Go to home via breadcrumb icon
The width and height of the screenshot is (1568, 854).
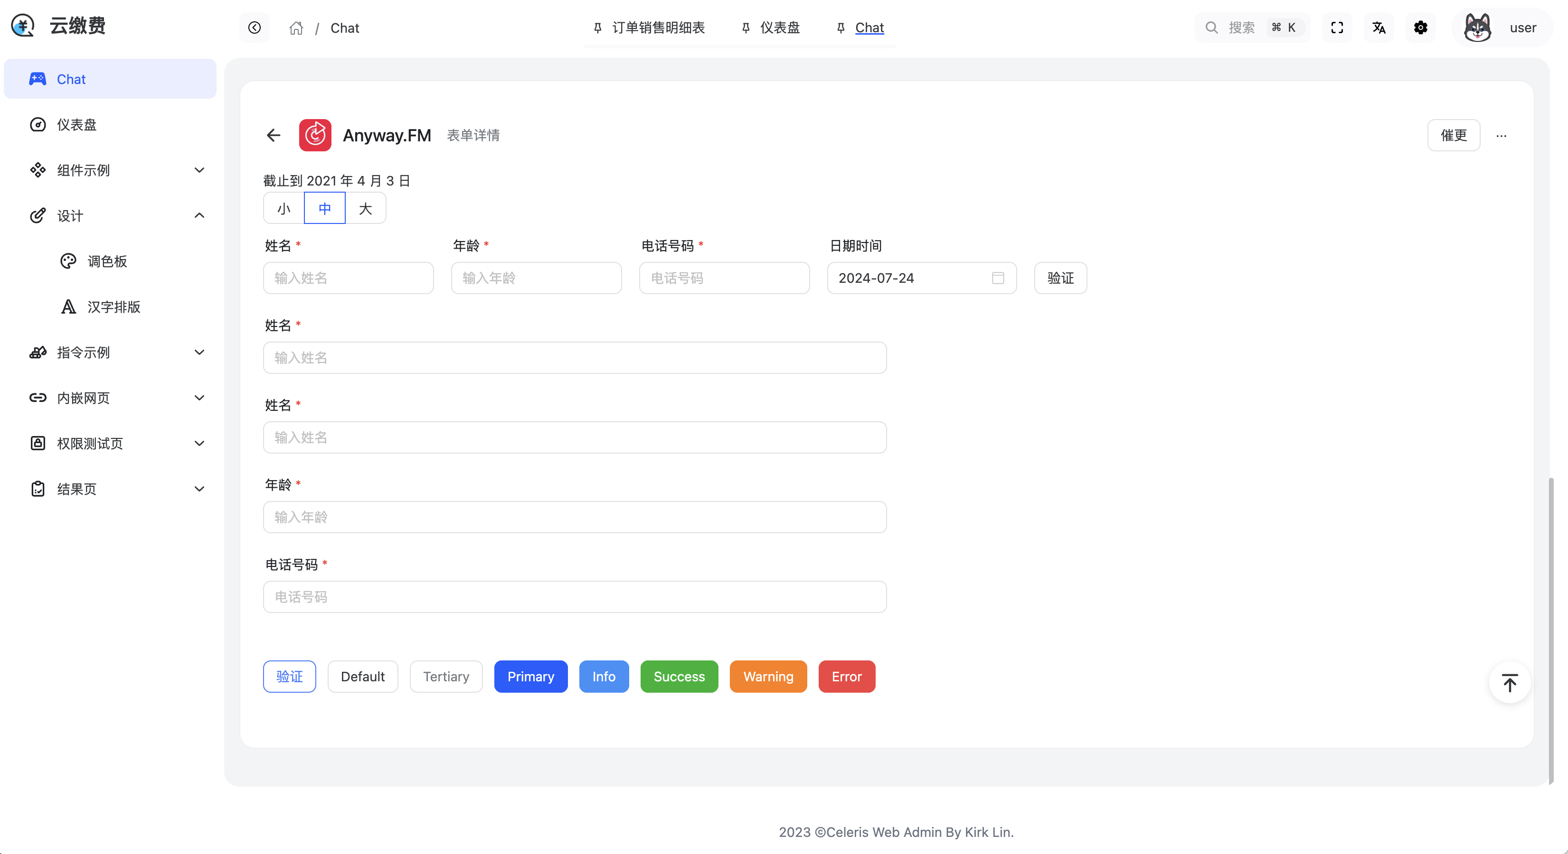(296, 28)
